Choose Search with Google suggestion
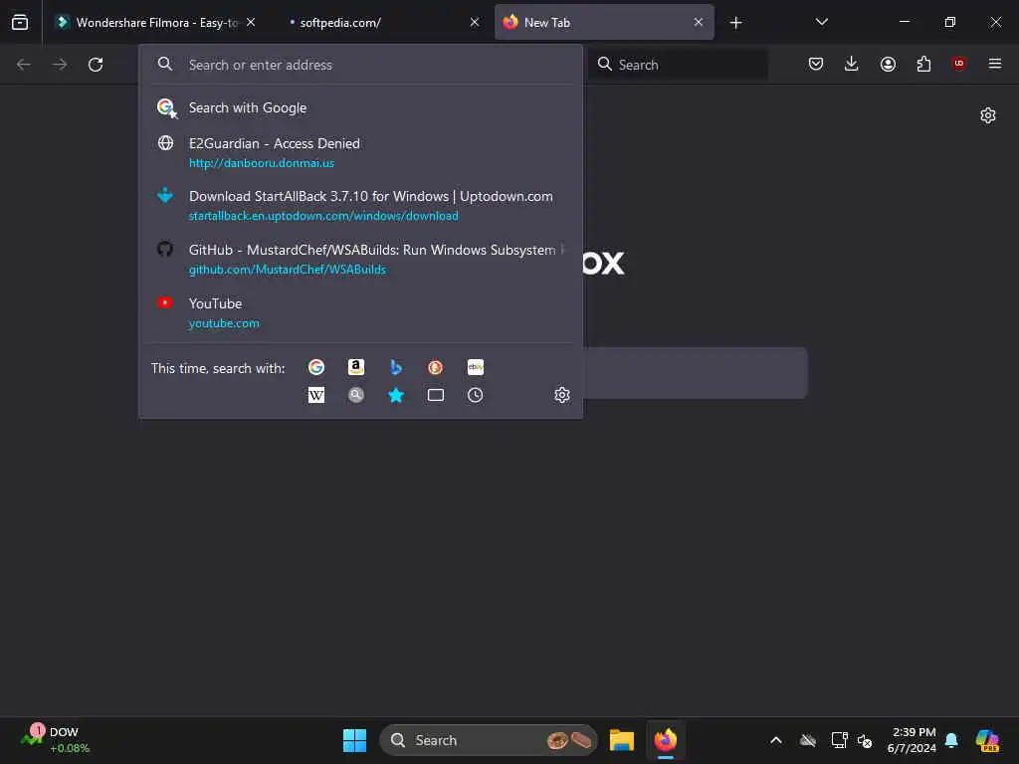The image size is (1019, 764). coord(360,107)
